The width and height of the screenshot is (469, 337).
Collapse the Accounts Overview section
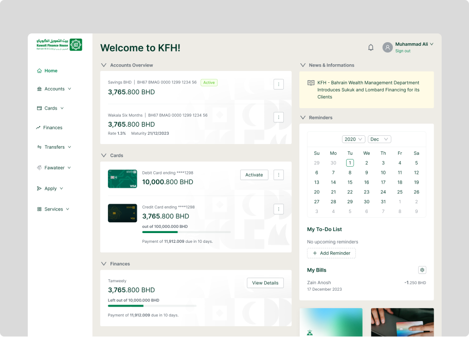pyautogui.click(x=103, y=65)
